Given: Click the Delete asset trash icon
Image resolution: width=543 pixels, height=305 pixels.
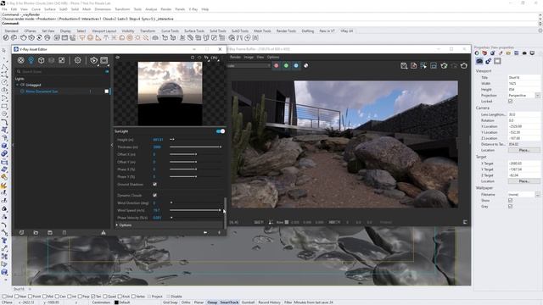Looking at the screenshot, I should pyautogui.click(x=64, y=233).
